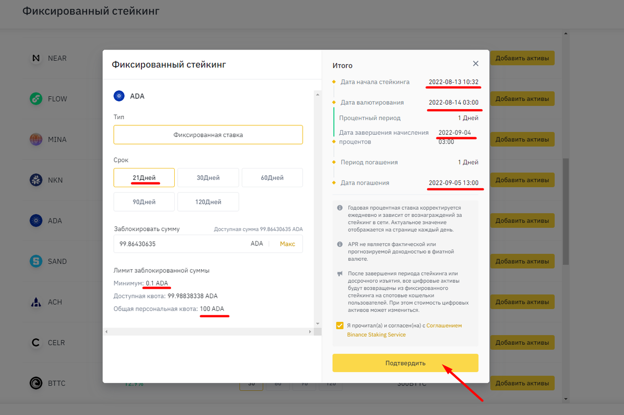The height and width of the screenshot is (415, 624).
Task: Select the 60Дней term option
Action: coord(272,177)
